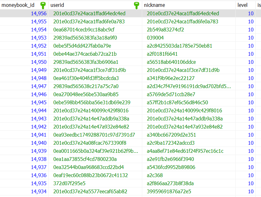Click nickname cell a2f0181f6641

pos(162,54)
